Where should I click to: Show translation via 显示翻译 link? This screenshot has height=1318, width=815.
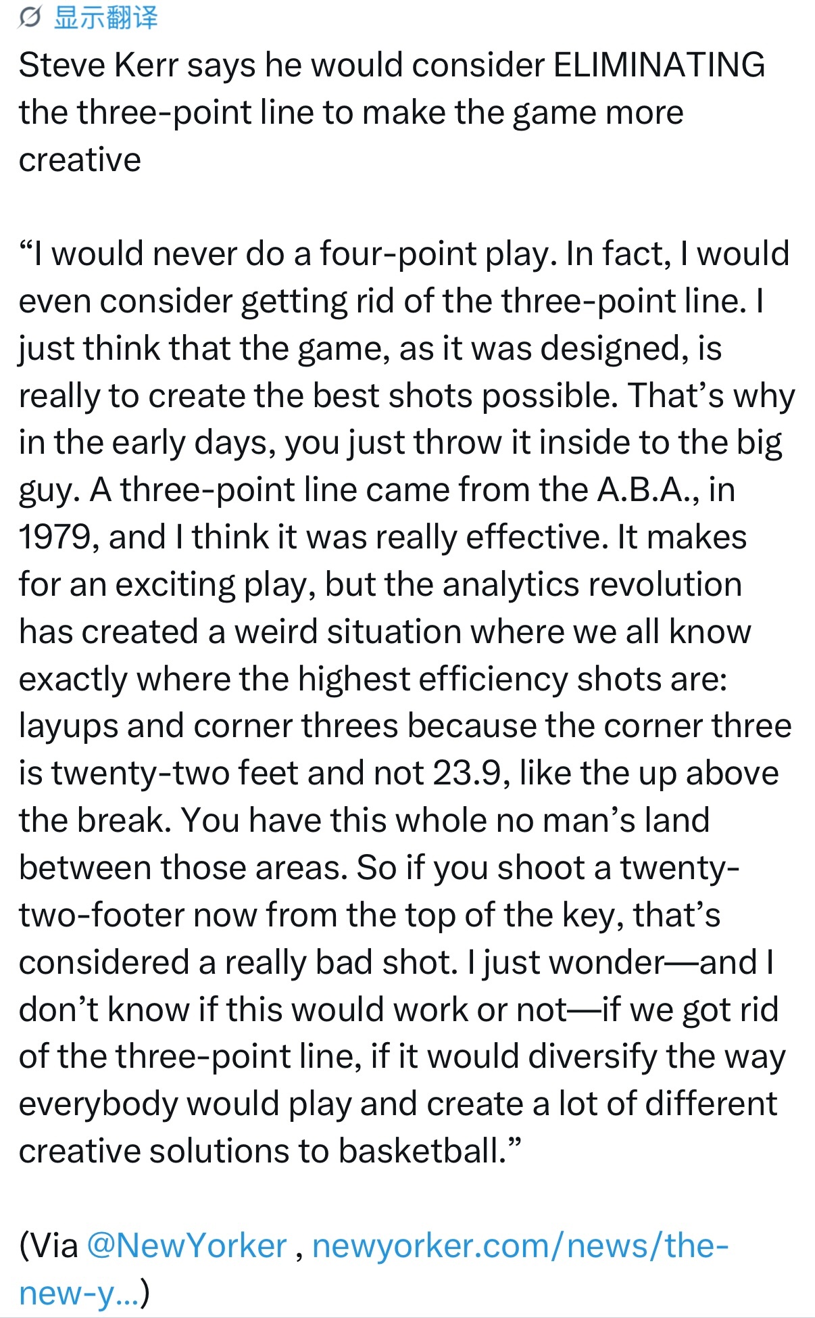coord(105,17)
